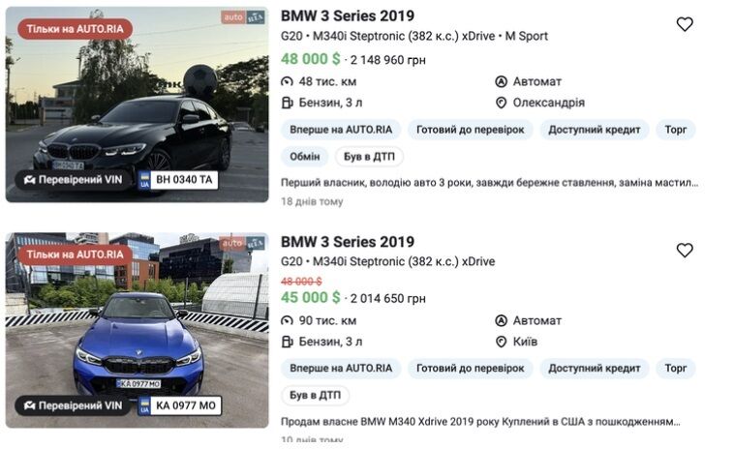Open the second BMW 3 Series 2019 title
734x449 pixels.
pos(348,242)
